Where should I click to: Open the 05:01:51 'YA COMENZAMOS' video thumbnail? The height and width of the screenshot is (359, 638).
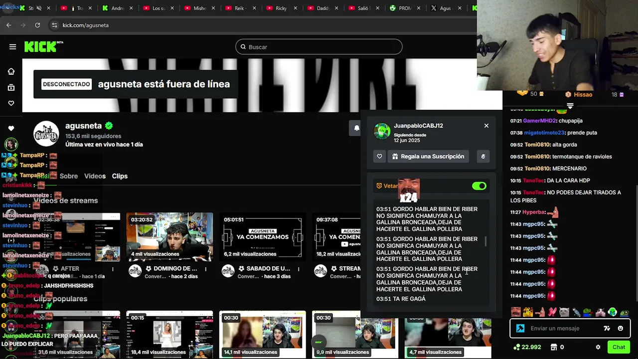click(263, 237)
